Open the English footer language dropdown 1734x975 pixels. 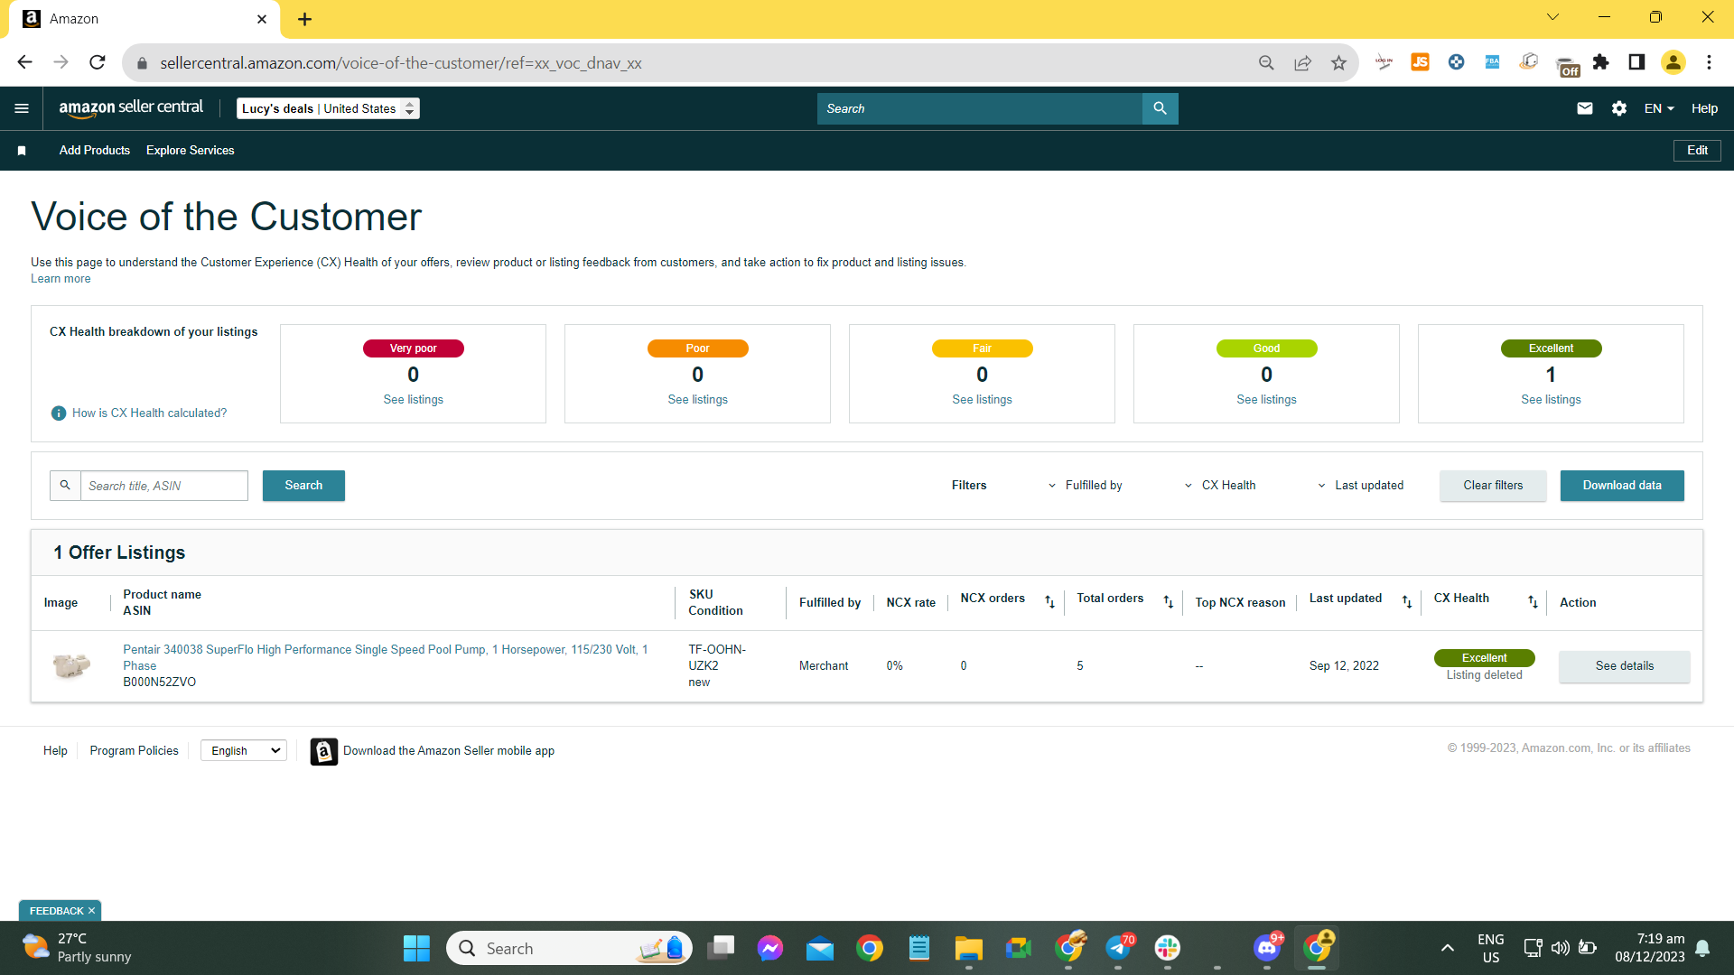click(x=244, y=751)
